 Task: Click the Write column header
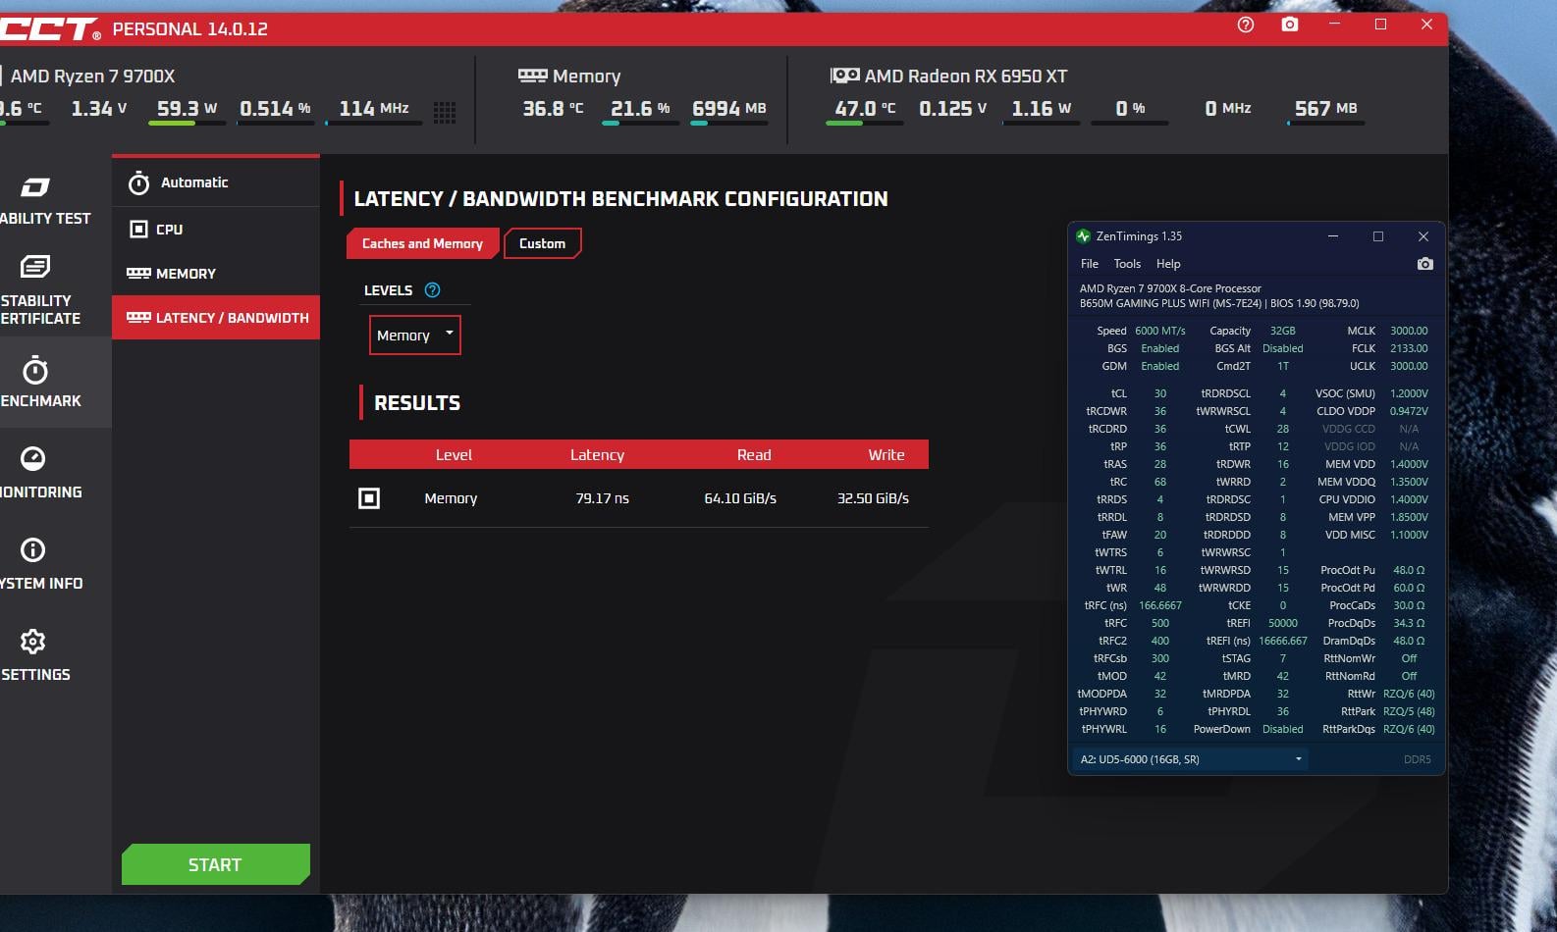pos(886,455)
